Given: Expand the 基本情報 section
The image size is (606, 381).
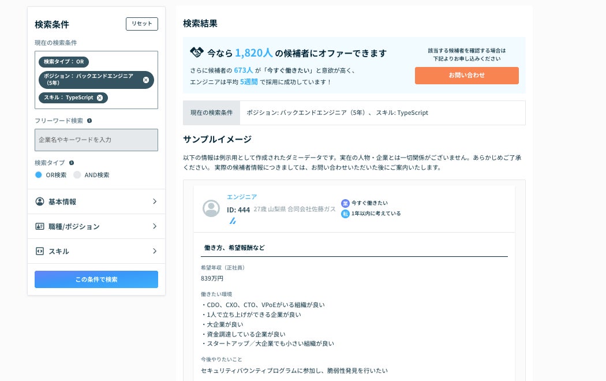Looking at the screenshot, I should [154, 201].
